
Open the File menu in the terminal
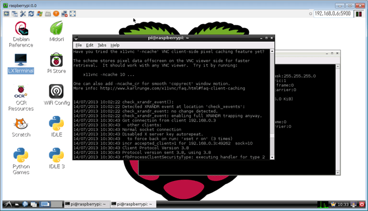pyautogui.click(x=79, y=45)
